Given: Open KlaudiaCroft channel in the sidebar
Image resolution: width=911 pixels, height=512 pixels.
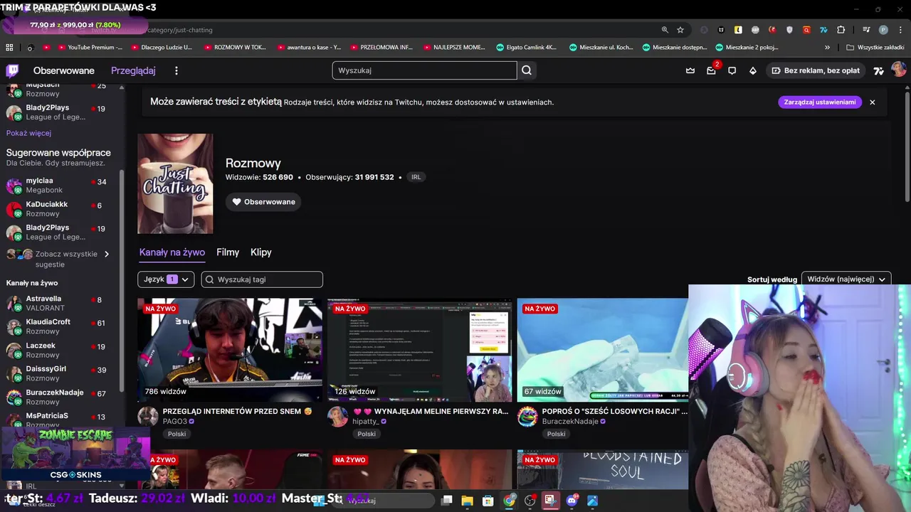Looking at the screenshot, I should [63, 326].
